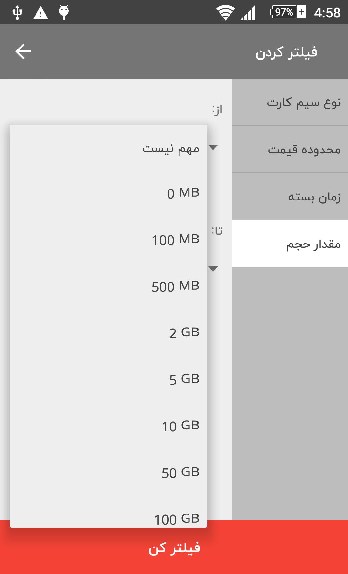Open the 'نوع سیم کارت' filter tab

290,103
